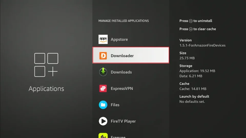Click the red ExpressVPN icon

coord(103,88)
